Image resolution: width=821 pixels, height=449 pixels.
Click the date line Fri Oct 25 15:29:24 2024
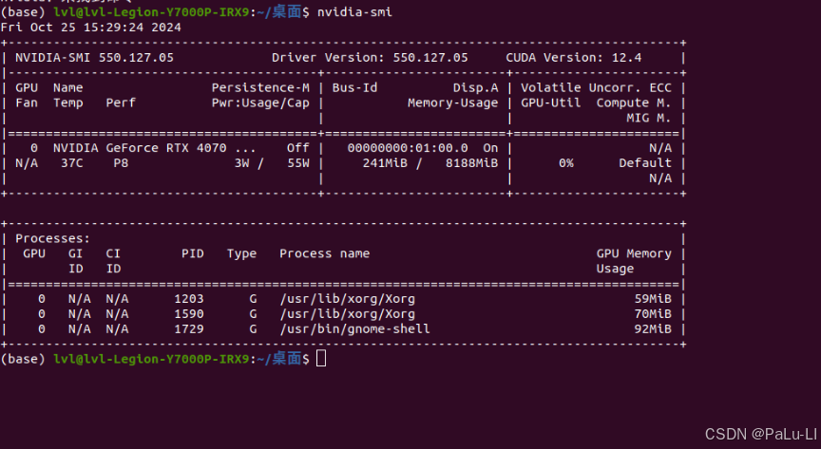coord(91,27)
